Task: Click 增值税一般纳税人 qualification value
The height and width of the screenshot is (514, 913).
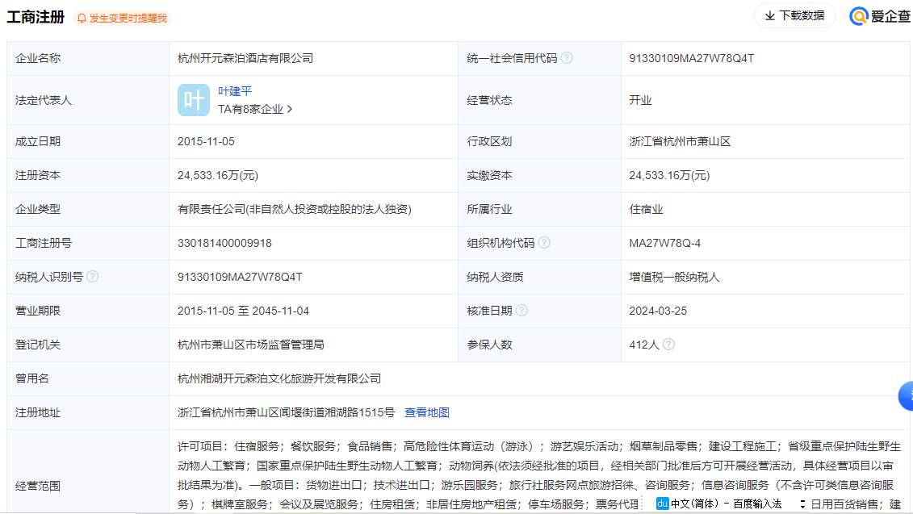Action: pos(674,277)
